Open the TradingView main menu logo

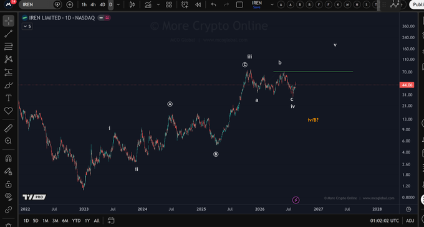pos(9,4)
